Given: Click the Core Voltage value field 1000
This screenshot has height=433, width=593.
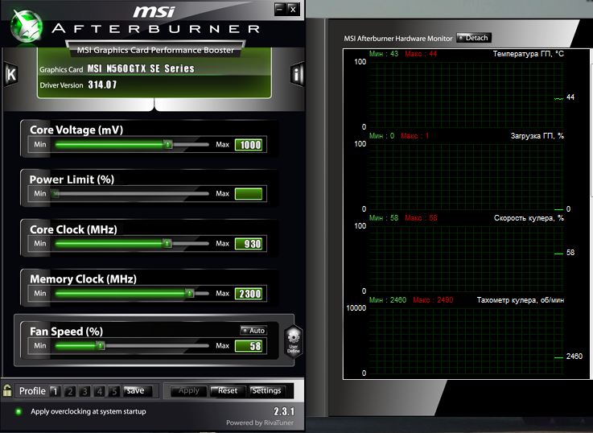Looking at the screenshot, I should coord(249,145).
